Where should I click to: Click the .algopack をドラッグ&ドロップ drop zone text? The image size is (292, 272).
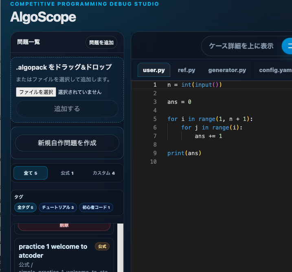click(x=64, y=67)
